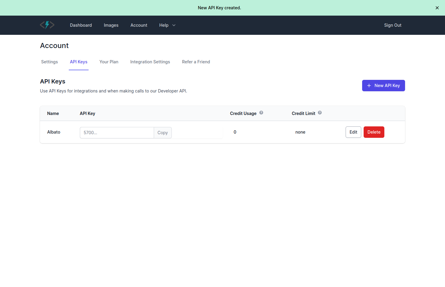Go to Dashboard in the top navigation

coord(81,25)
